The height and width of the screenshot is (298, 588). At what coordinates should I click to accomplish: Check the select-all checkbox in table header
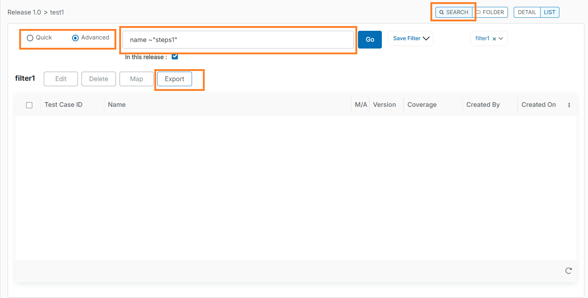click(29, 105)
